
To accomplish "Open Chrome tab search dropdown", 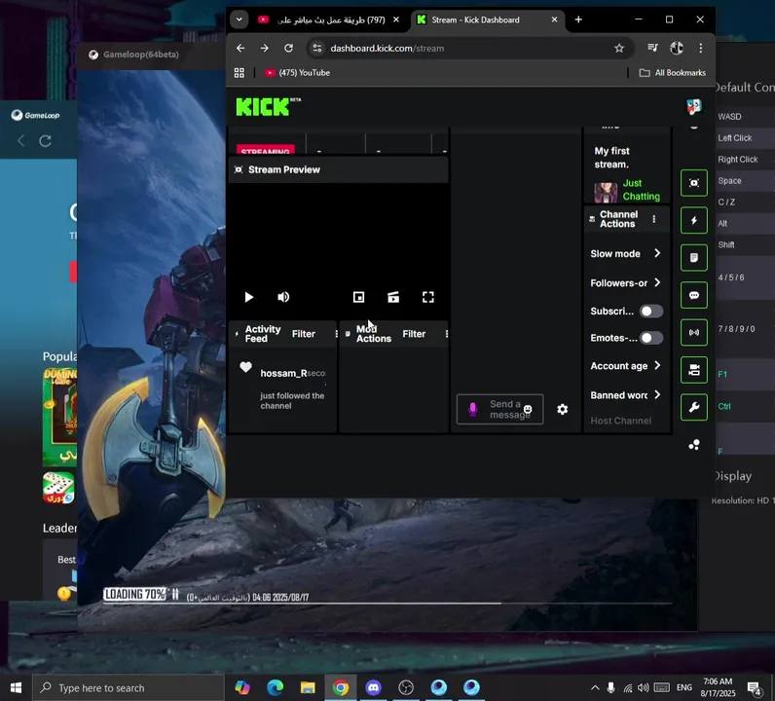I will [x=239, y=19].
